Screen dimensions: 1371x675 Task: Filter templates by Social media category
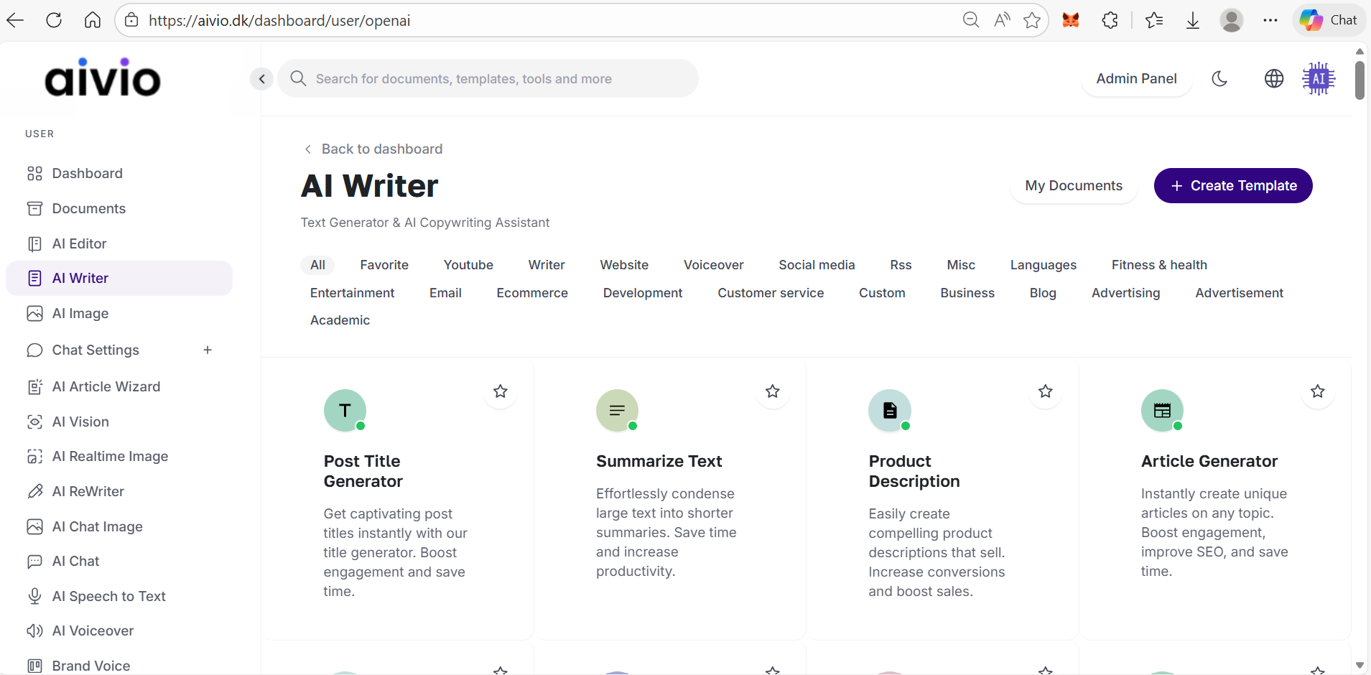[817, 265]
